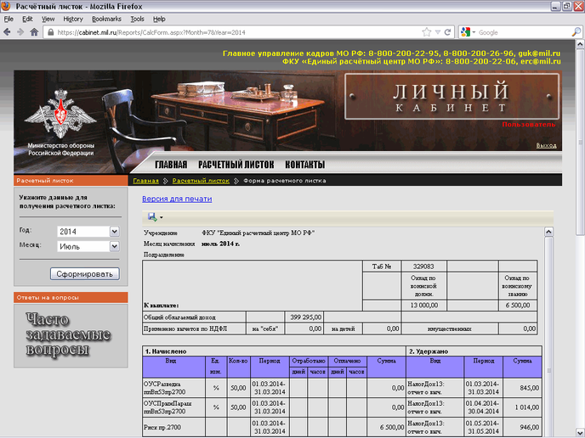
Task: Click the erc@mil.ru email text
Action: (541, 61)
